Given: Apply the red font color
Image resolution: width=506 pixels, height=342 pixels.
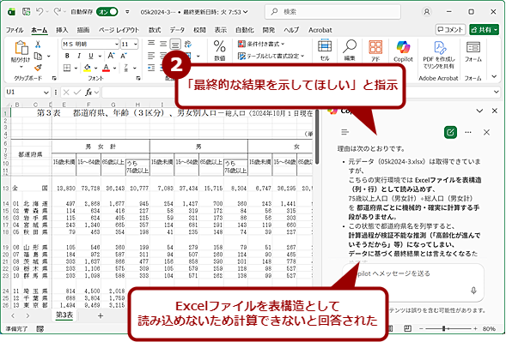Looking at the screenshot, I should 107,68.
